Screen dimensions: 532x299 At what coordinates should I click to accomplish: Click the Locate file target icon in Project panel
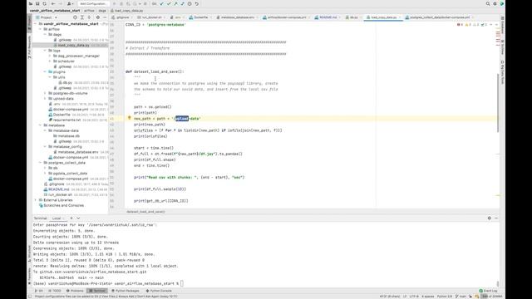(75, 17)
